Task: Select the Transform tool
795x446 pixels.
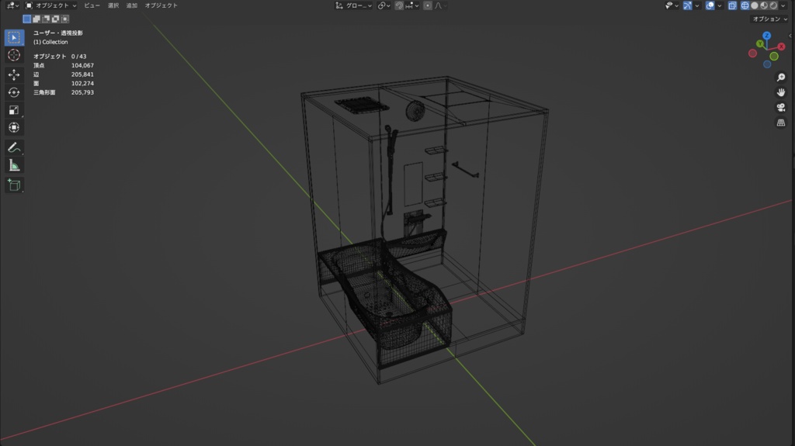Action: click(14, 128)
